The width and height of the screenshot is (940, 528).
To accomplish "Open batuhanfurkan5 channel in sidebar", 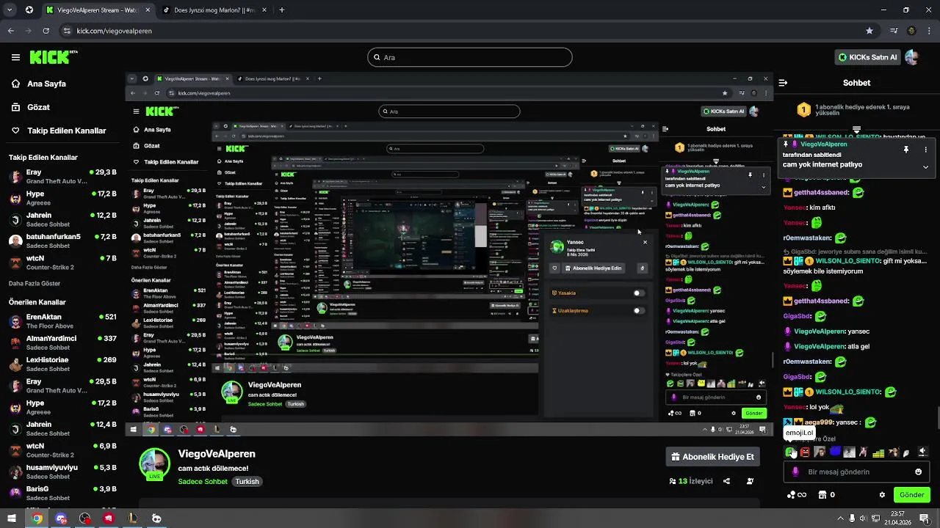I will pos(62,241).
